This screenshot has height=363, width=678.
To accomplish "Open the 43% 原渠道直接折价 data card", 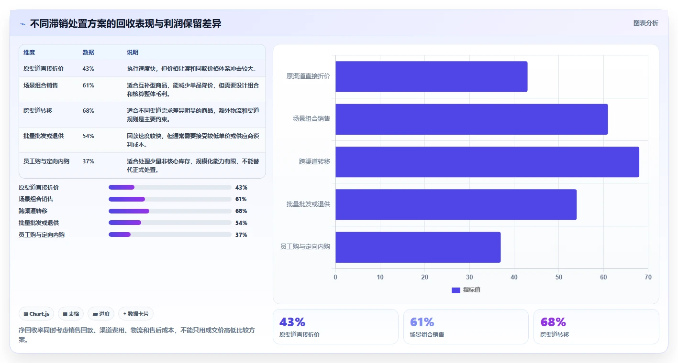I will tap(335, 327).
